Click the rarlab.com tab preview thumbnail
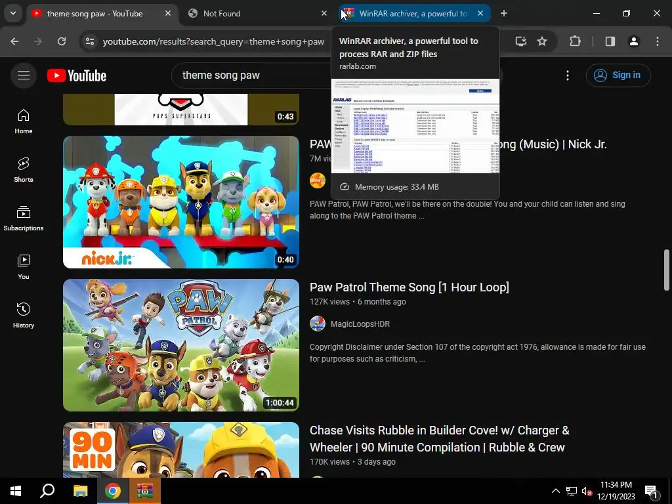The image size is (672, 504). click(x=415, y=126)
